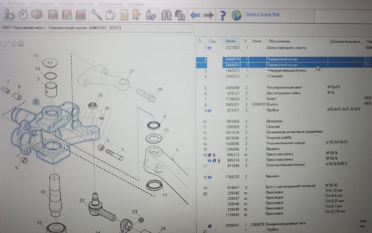Click the stopwatch icon in the toolbar
The height and width of the screenshot is (233, 372).
pos(23,15)
